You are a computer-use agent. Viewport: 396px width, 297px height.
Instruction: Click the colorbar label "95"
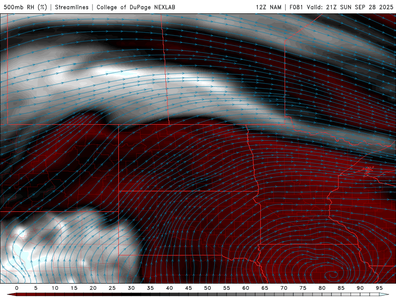coord(379,288)
